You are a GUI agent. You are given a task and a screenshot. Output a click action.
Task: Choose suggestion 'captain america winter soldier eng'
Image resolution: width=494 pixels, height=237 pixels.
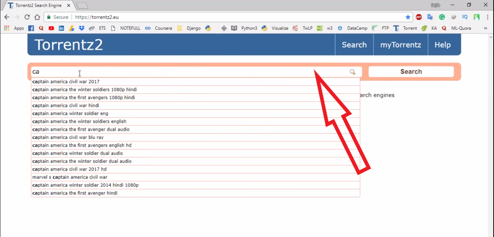(196, 114)
